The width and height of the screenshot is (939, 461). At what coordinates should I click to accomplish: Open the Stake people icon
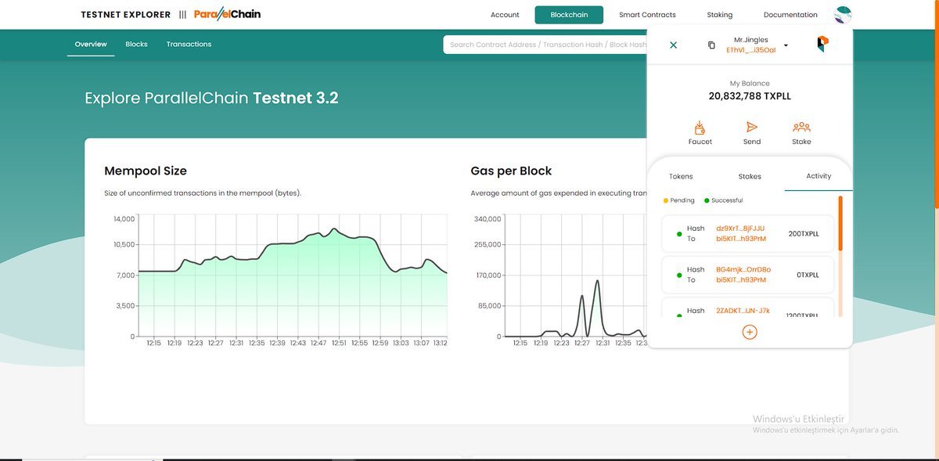click(x=801, y=128)
